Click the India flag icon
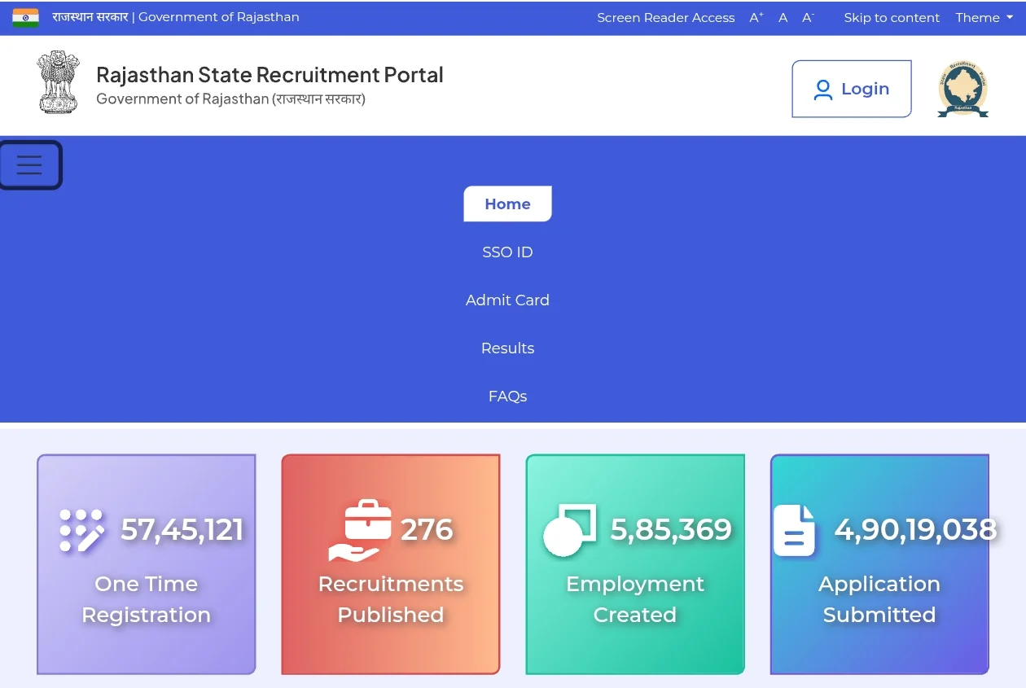This screenshot has height=688, width=1026. [25, 17]
